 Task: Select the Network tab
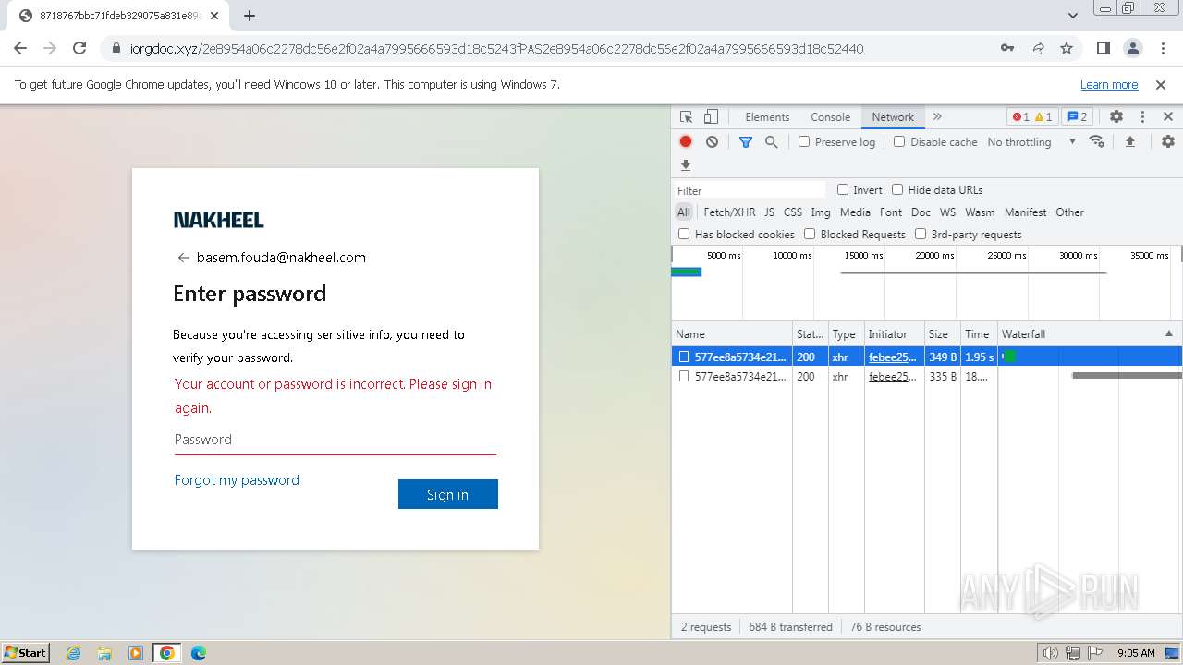[893, 117]
